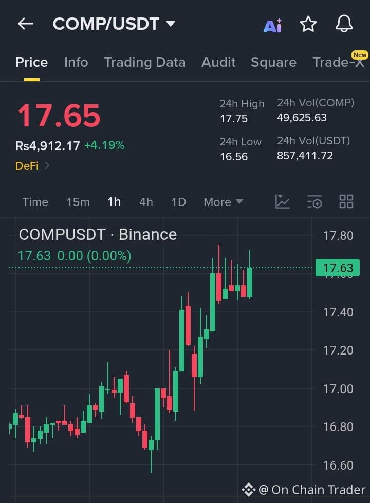
Task: Select the 1h timeframe
Action: click(x=114, y=202)
